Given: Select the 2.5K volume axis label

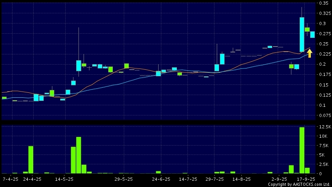Looking at the screenshot, I should coord(324,164).
